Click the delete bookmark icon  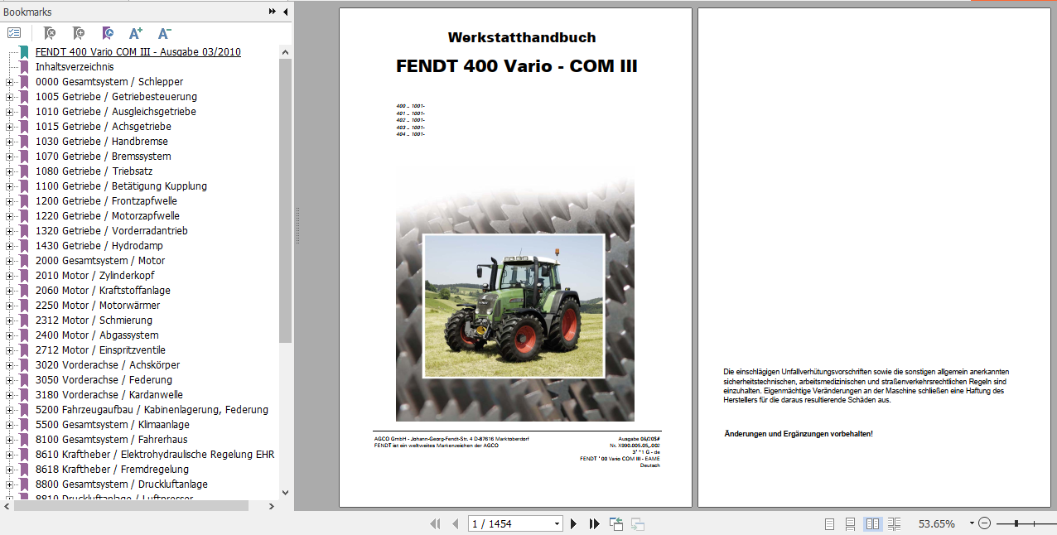(49, 33)
